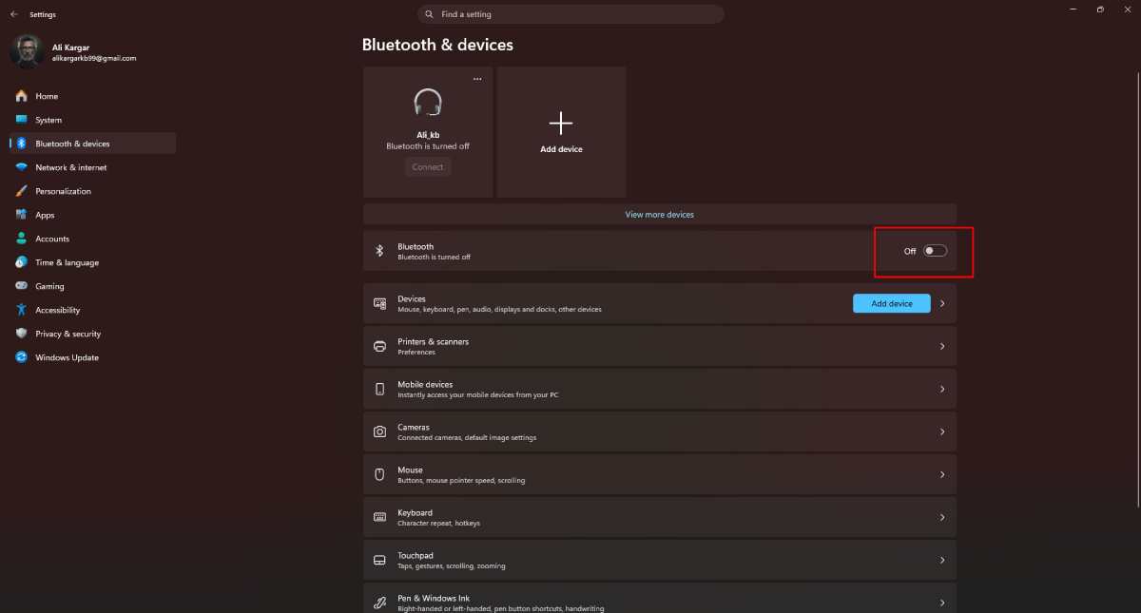The width and height of the screenshot is (1141, 613).
Task: Click the plus Add device tile
Action: point(561,132)
